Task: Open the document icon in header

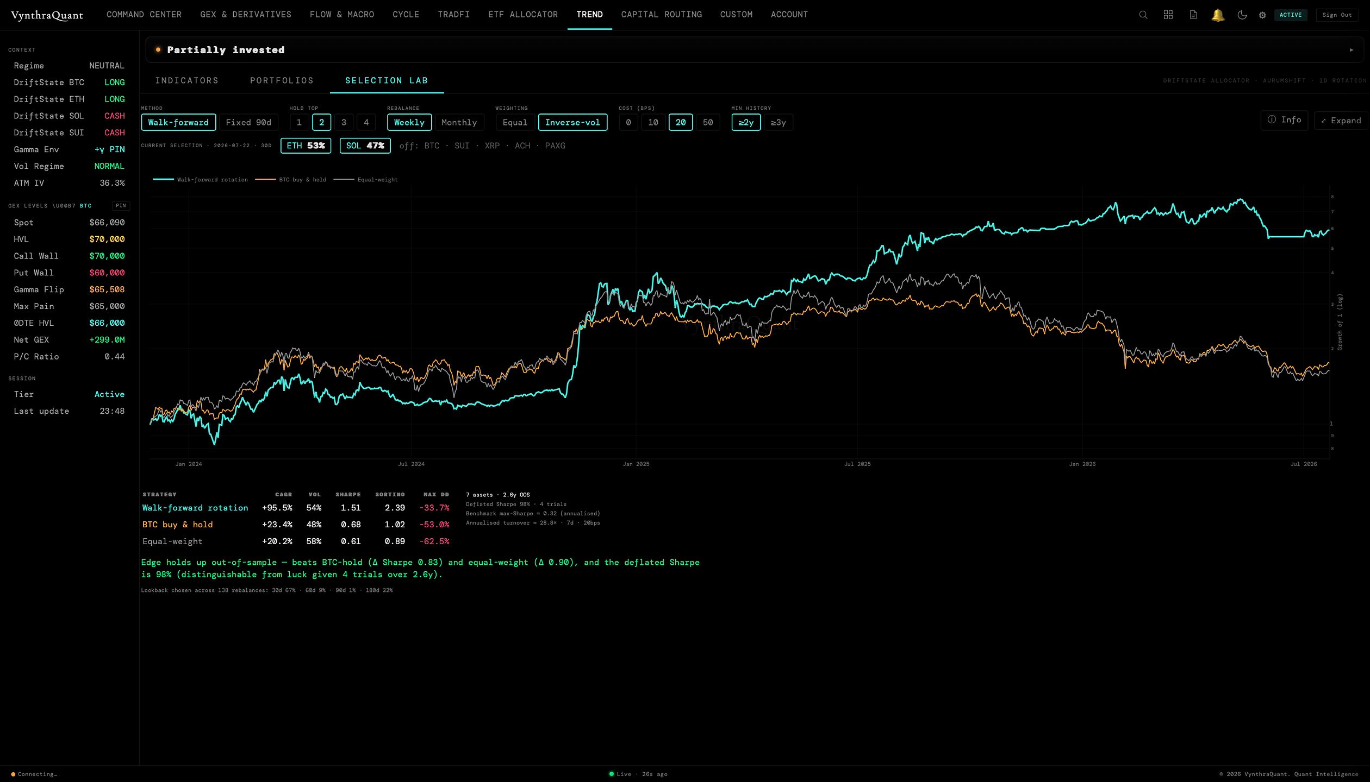Action: [1193, 15]
